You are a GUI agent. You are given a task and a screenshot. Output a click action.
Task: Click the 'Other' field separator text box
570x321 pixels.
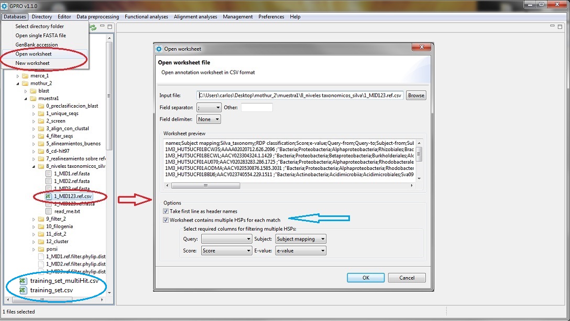(257, 108)
